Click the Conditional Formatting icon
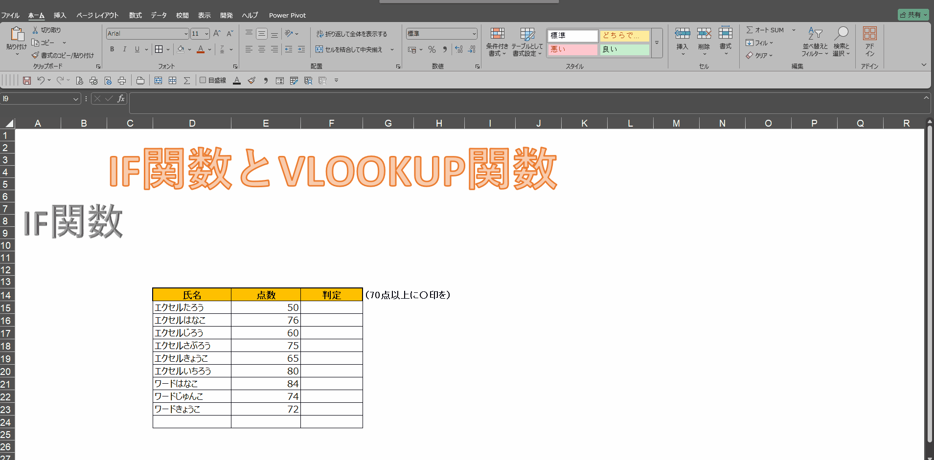This screenshot has width=934, height=460. 497,34
